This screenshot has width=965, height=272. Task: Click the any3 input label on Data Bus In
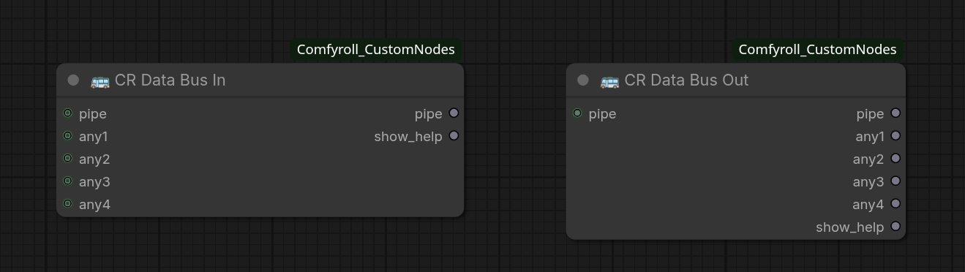point(94,182)
